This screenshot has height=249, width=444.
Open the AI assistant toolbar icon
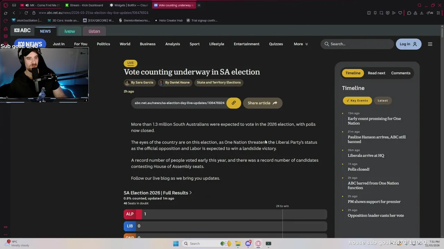[430, 13]
